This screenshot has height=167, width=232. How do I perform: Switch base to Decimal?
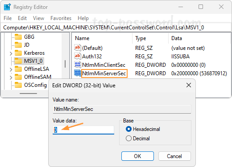click(x=128, y=138)
